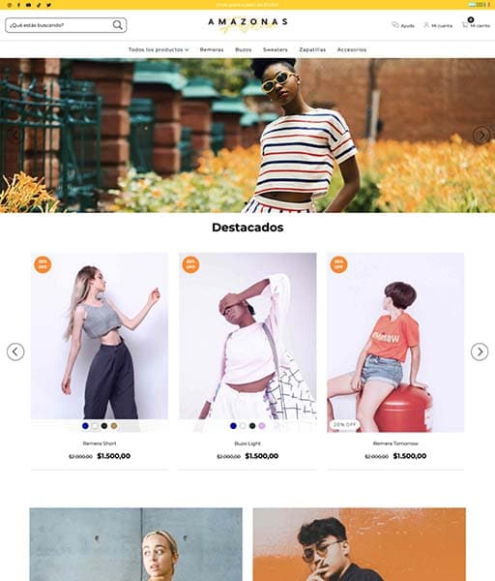Advance hero banner with right arrow
The width and height of the screenshot is (495, 581).
(x=481, y=136)
